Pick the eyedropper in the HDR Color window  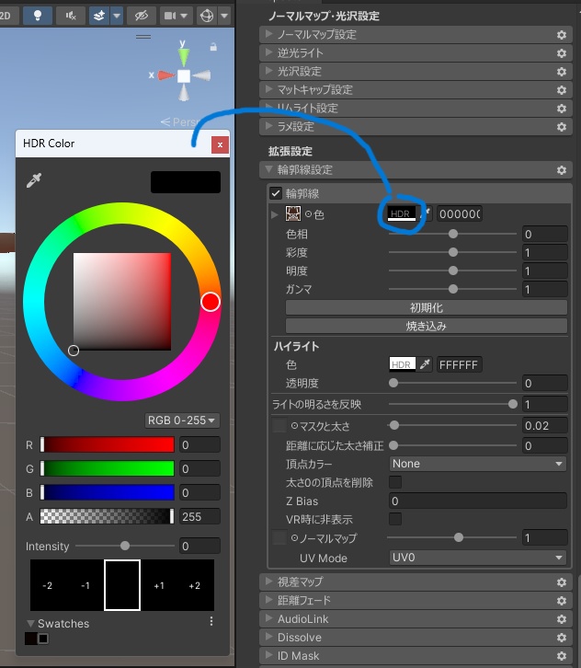(34, 180)
